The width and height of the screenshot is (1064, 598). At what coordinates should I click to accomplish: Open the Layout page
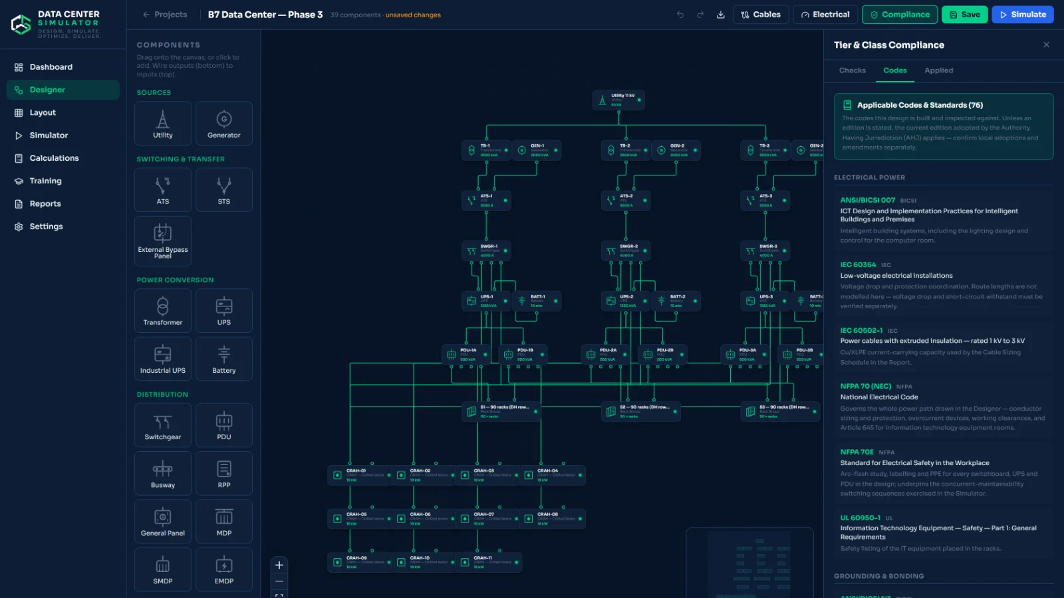(63, 113)
